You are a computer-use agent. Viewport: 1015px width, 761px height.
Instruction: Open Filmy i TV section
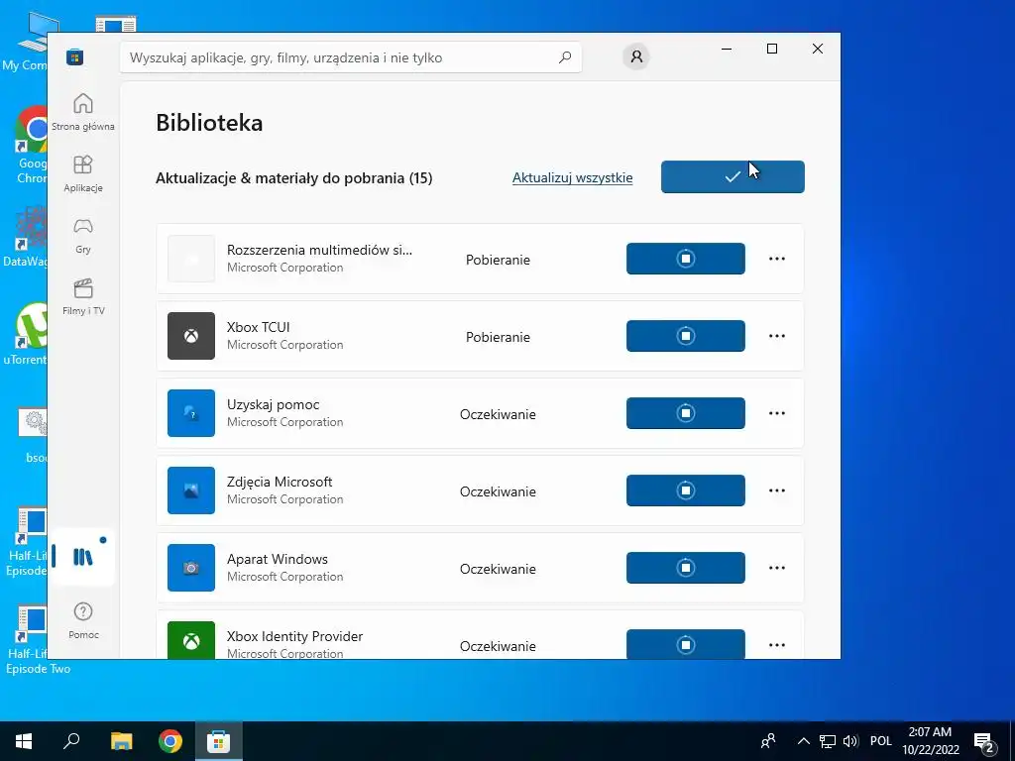pos(83,296)
